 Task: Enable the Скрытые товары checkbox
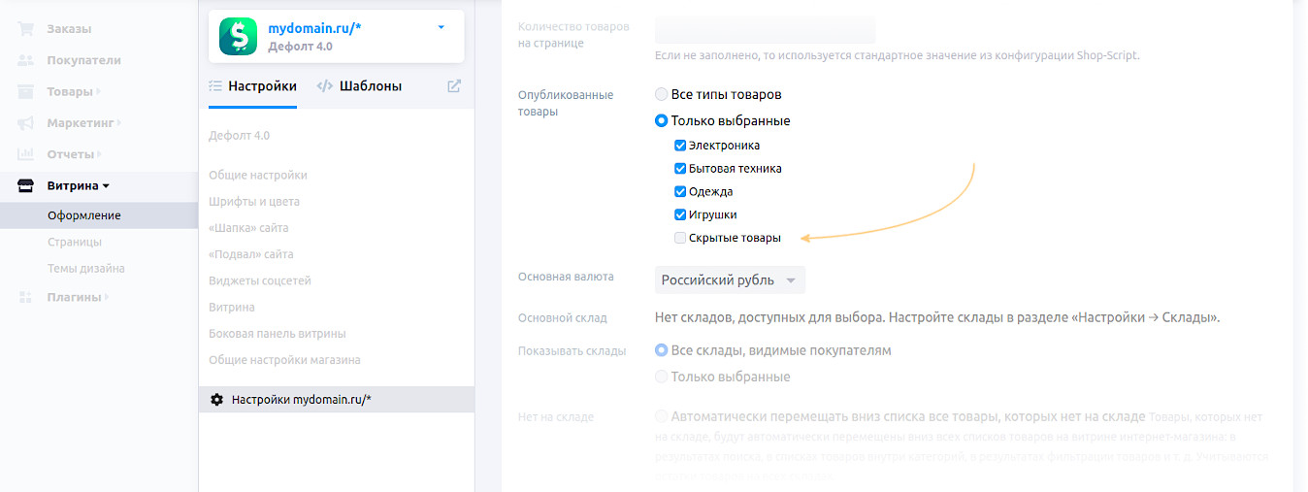click(680, 238)
